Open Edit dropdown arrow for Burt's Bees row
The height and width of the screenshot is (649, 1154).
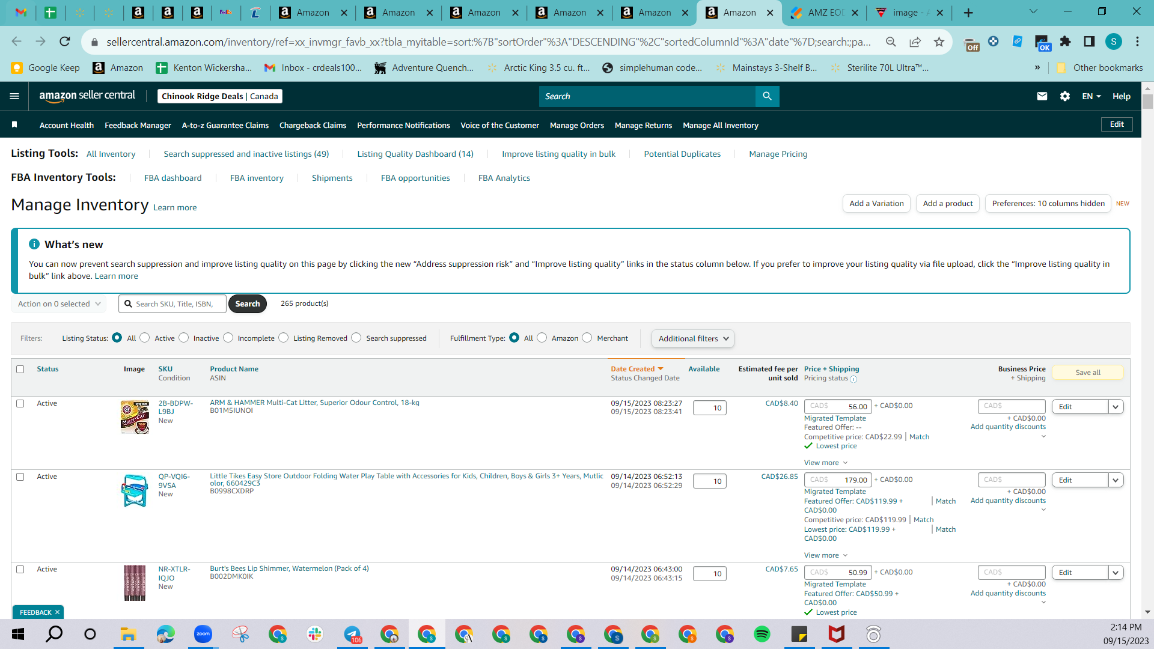click(1116, 573)
